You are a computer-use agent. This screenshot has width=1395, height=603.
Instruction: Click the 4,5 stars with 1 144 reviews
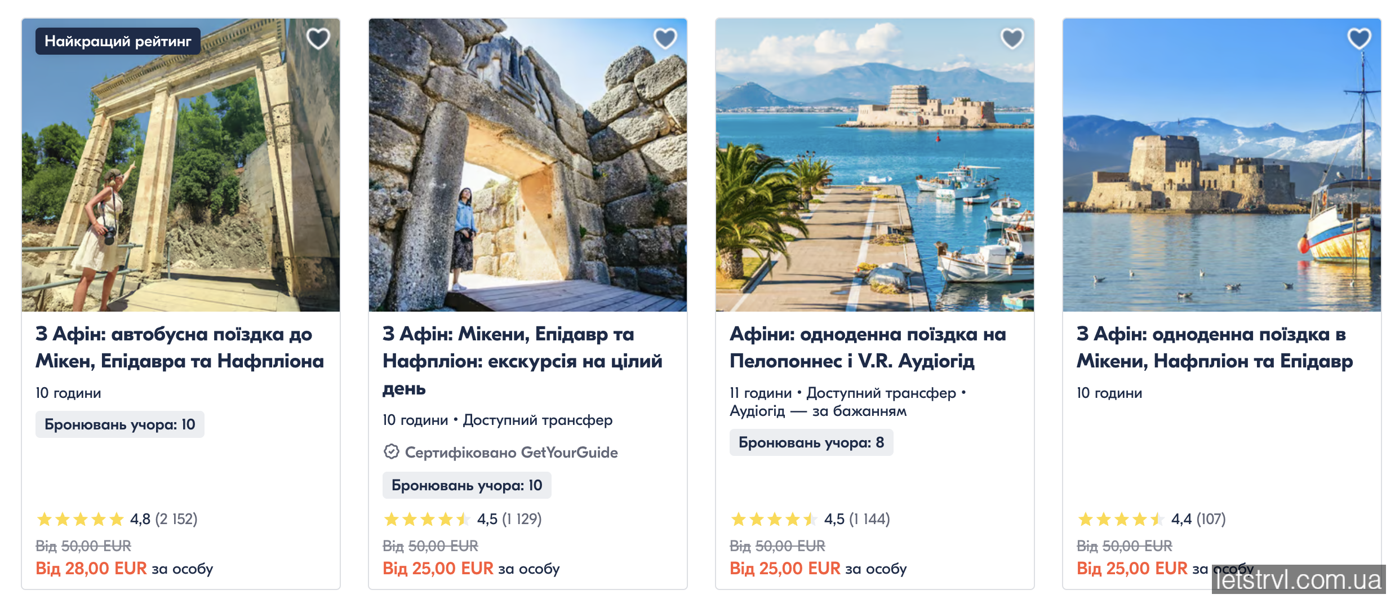coord(810,519)
